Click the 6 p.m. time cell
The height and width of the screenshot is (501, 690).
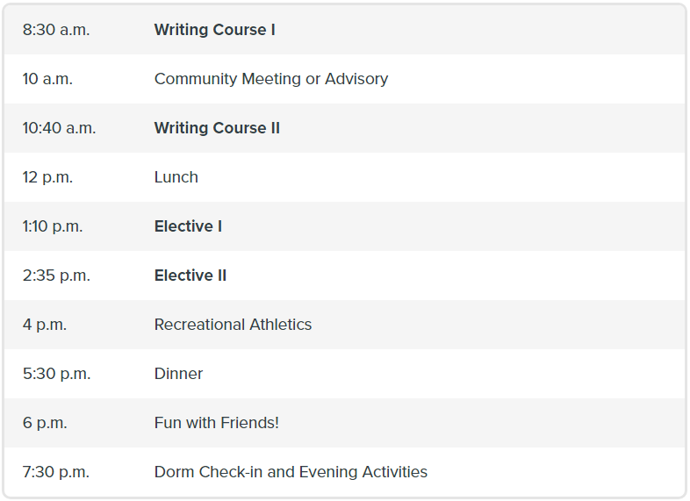coord(45,423)
